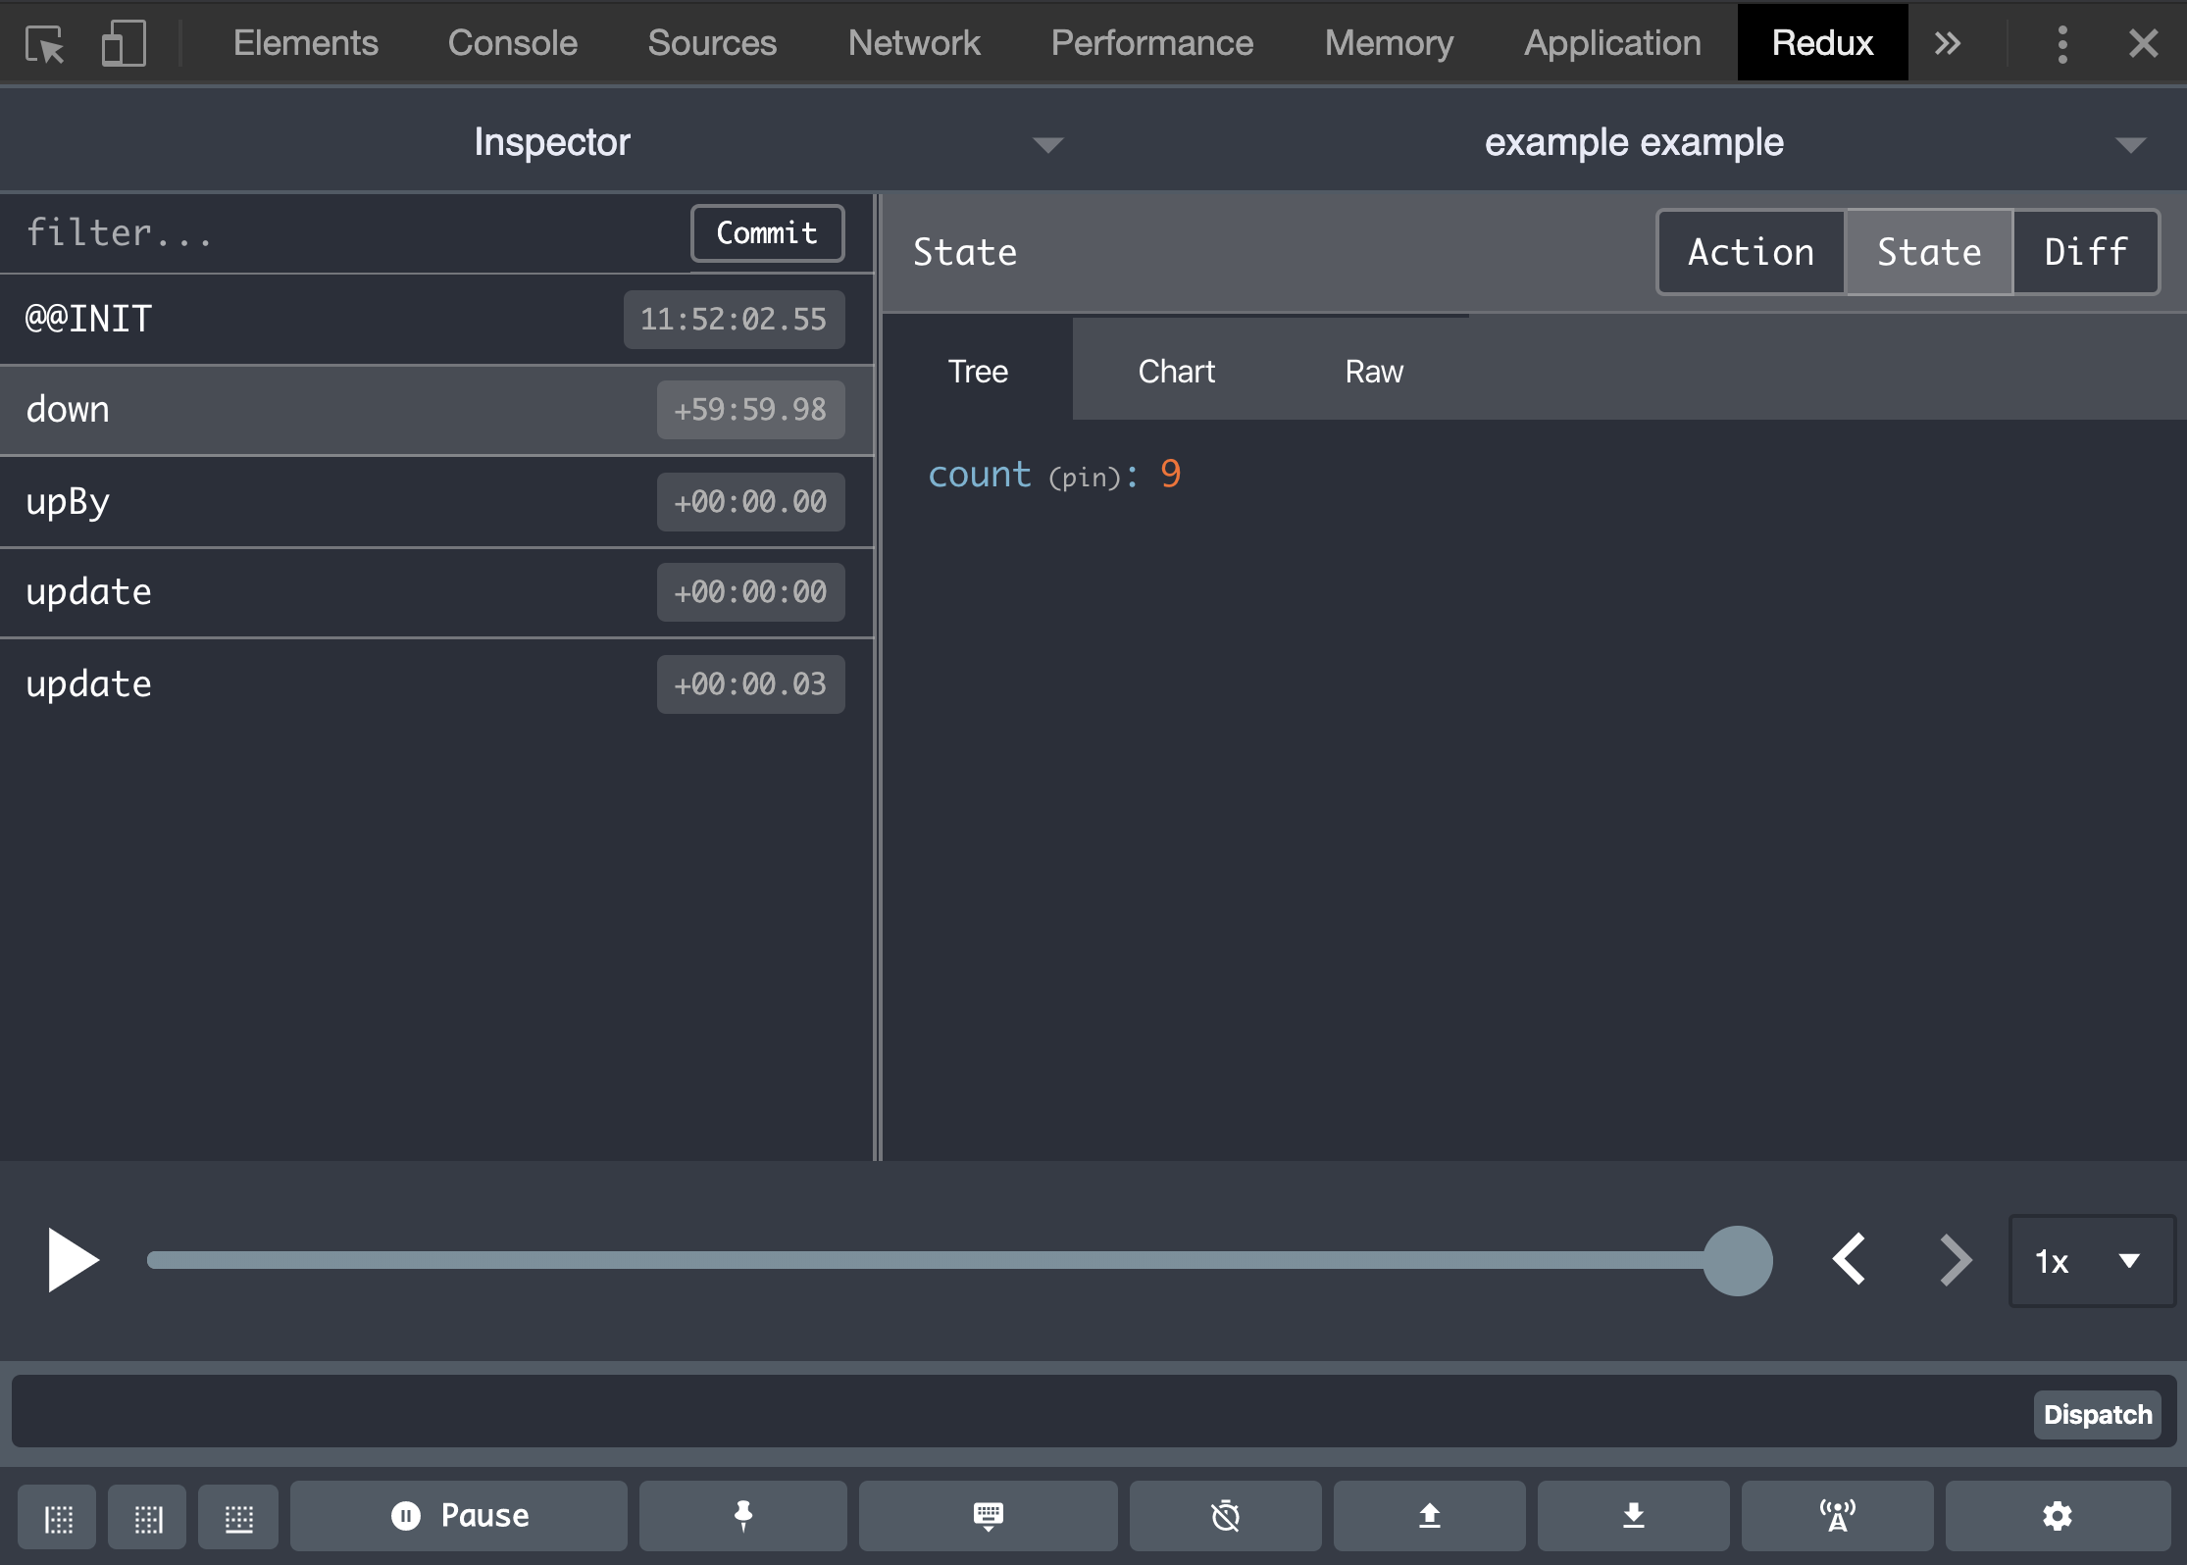Open Redux DevTools settings gear
This screenshot has height=1565, width=2187.
(2057, 1516)
